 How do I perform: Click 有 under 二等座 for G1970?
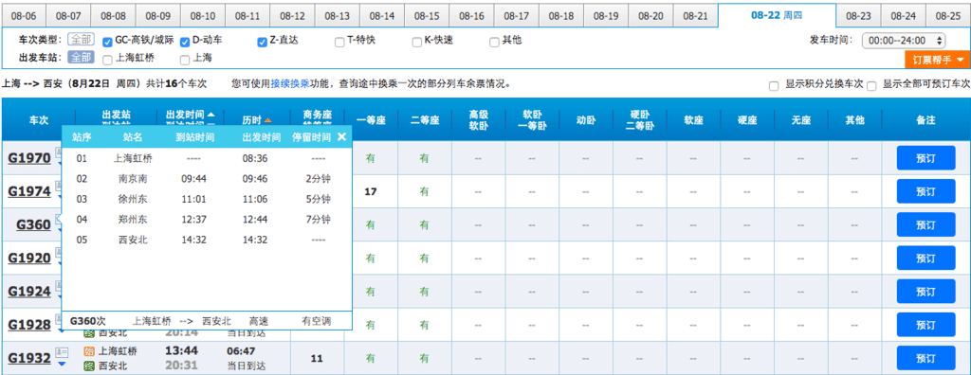424,158
